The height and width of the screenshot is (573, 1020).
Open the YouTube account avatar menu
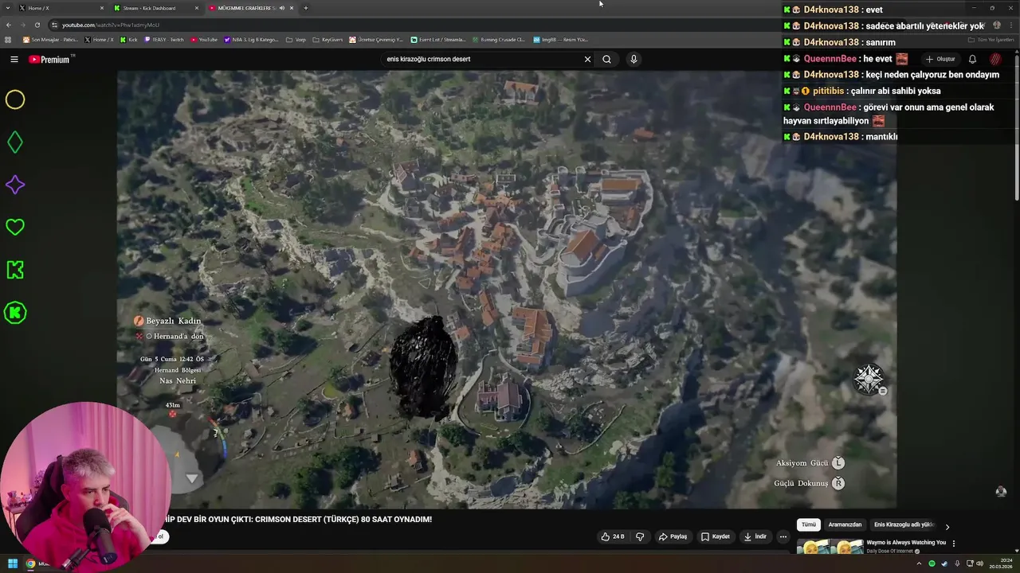[995, 59]
